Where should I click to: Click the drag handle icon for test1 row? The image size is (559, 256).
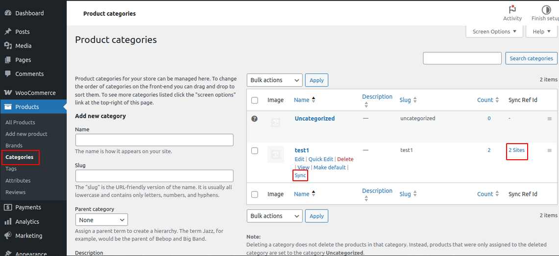point(549,150)
